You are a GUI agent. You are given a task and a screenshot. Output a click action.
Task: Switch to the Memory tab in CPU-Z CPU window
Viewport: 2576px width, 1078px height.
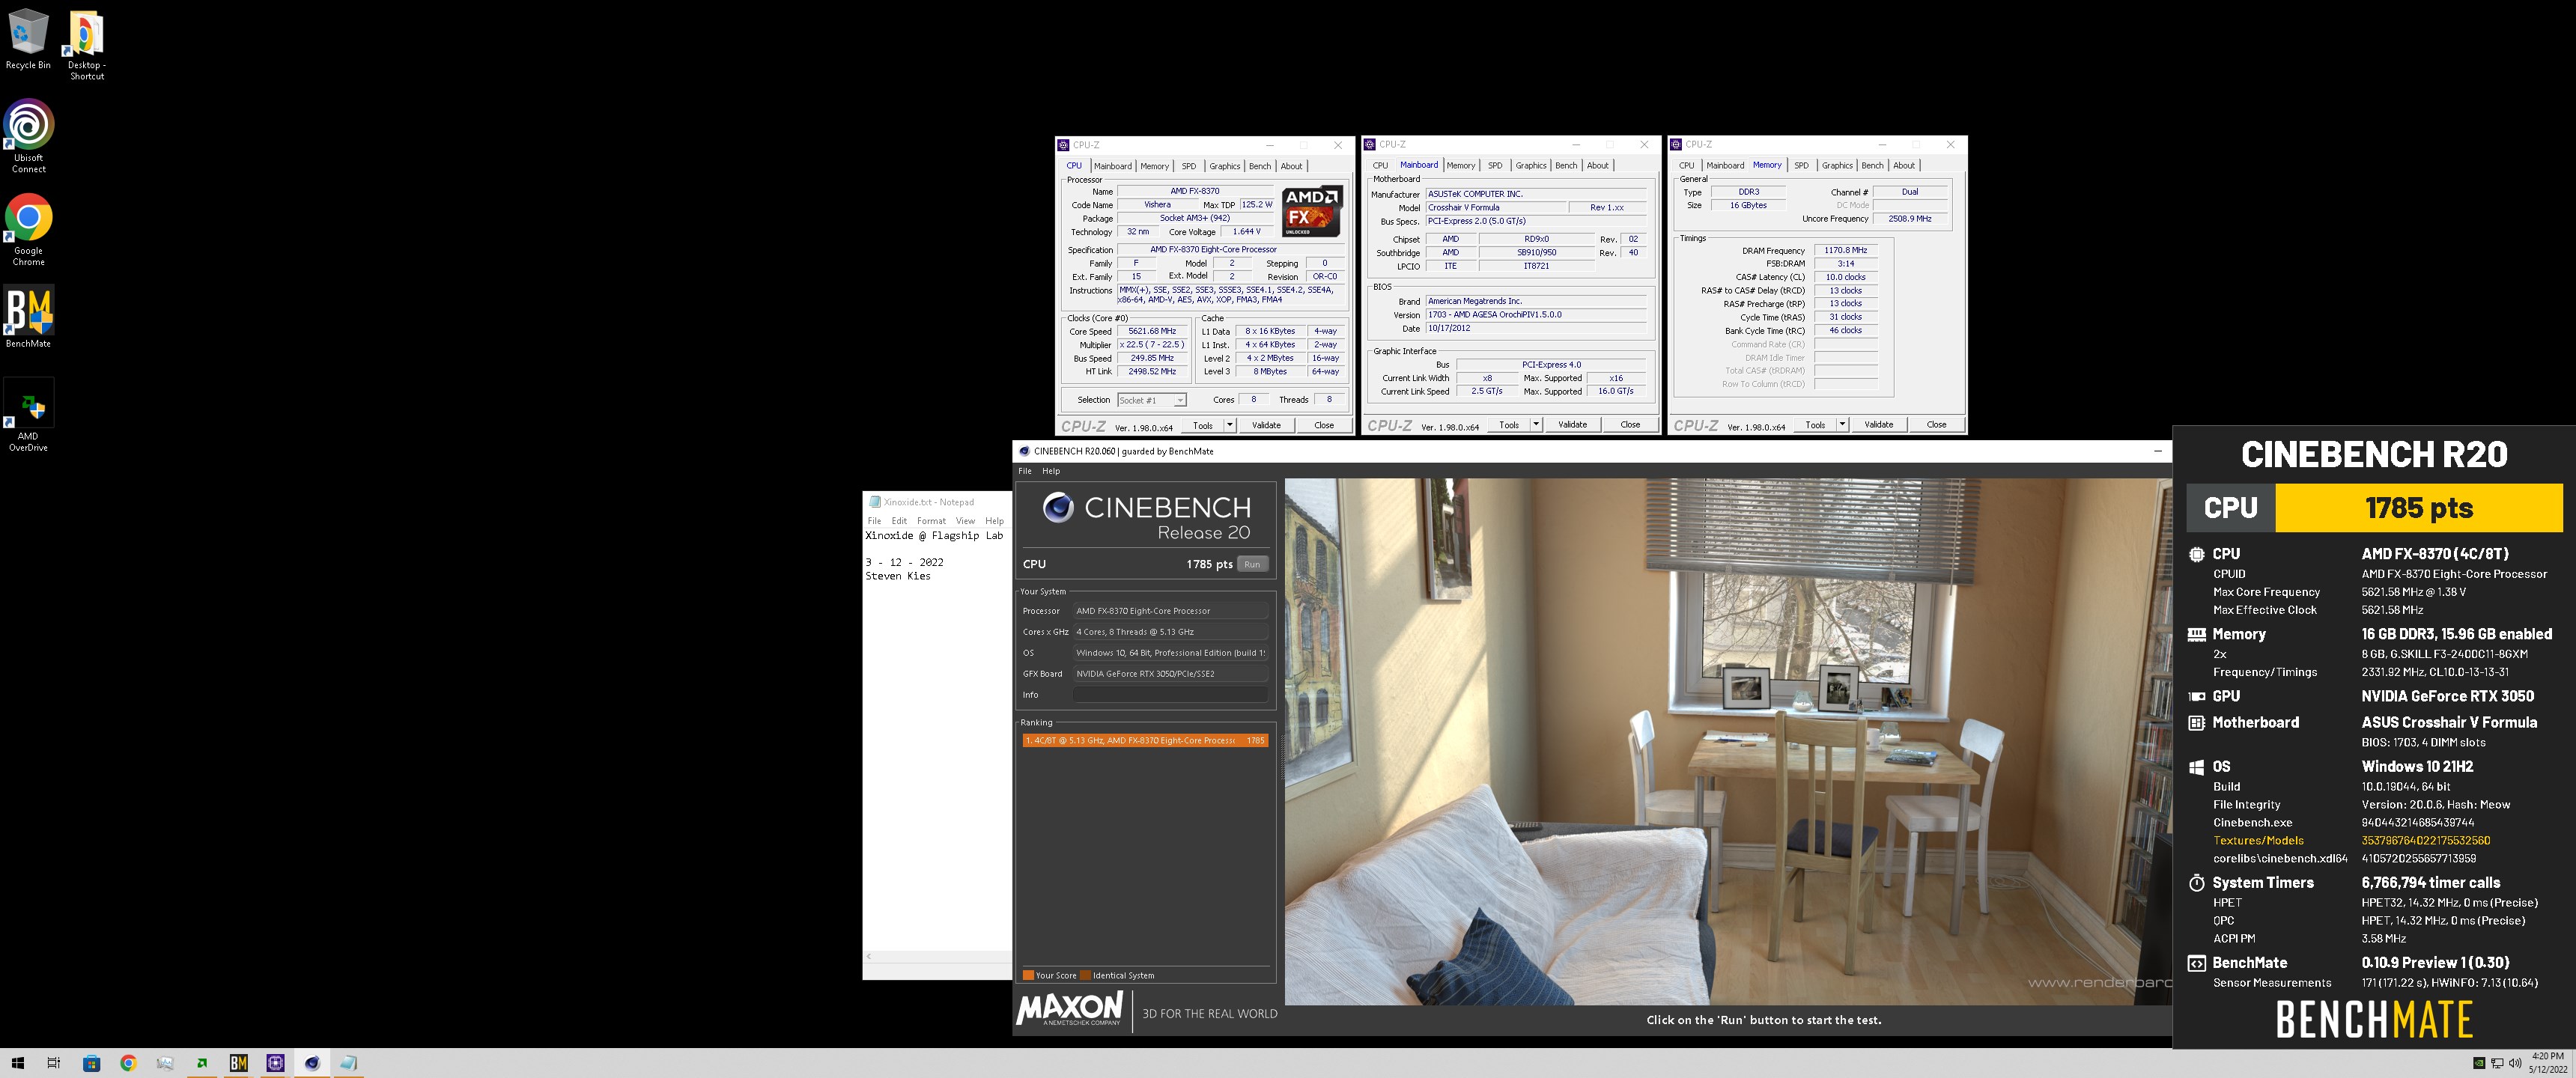pyautogui.click(x=1154, y=166)
